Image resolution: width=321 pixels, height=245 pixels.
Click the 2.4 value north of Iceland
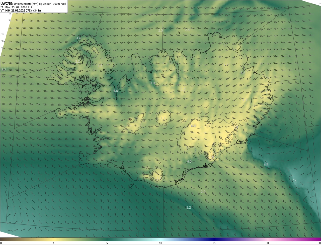(x=187, y=30)
